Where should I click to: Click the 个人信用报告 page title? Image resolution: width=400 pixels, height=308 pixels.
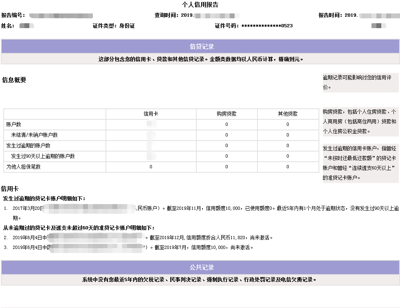pos(200,5)
